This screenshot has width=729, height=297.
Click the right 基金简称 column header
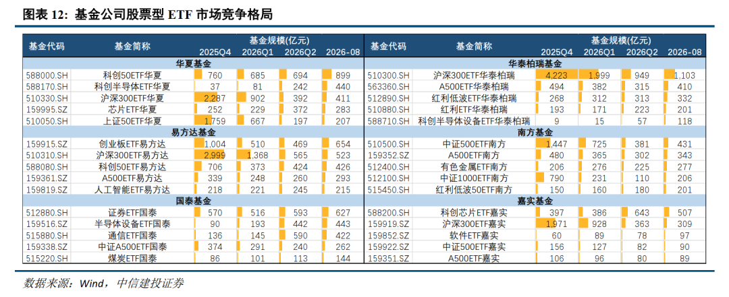(x=474, y=46)
